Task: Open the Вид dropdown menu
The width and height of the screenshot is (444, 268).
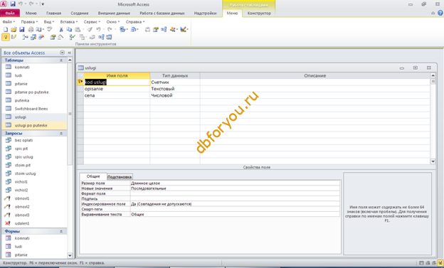Action: (48, 22)
